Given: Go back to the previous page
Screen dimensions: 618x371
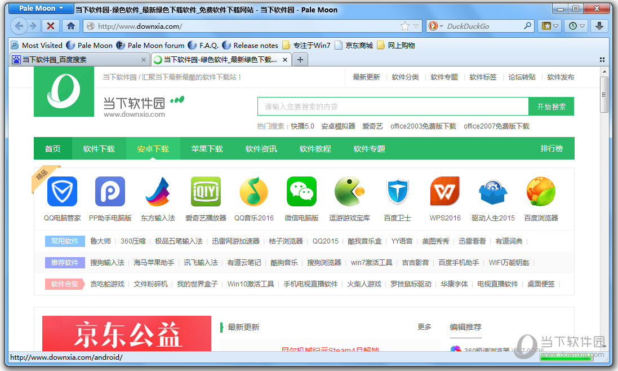Looking at the screenshot, I should (18, 26).
